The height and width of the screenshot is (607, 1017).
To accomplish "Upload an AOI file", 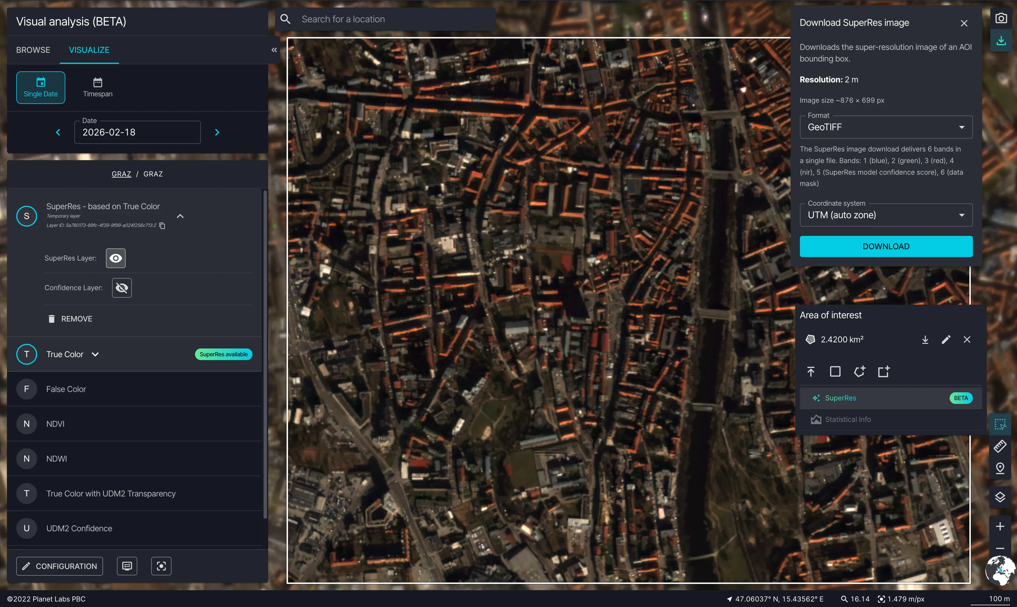I will click(811, 371).
